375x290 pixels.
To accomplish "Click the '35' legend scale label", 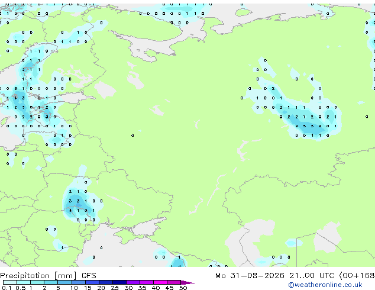I will (x=142, y=288).
